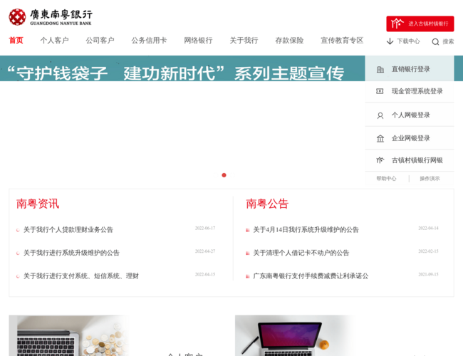Open the 个人客户 menu
This screenshot has width=463, height=356.
point(54,41)
